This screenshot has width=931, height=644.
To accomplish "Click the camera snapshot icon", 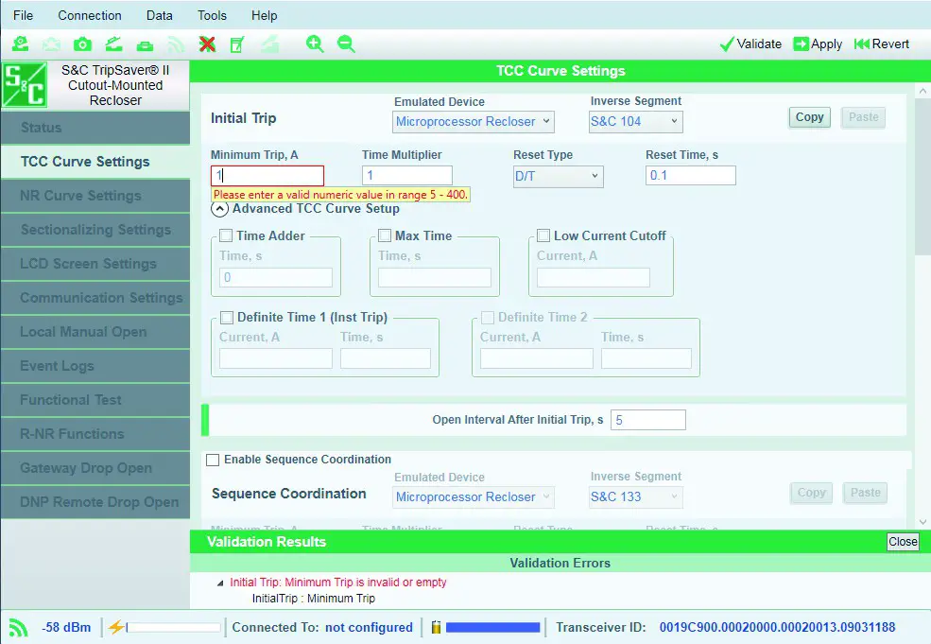I will [82, 44].
